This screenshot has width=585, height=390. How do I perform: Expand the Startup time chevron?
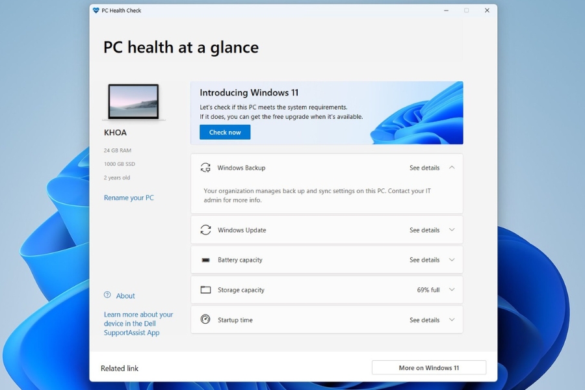tap(452, 320)
